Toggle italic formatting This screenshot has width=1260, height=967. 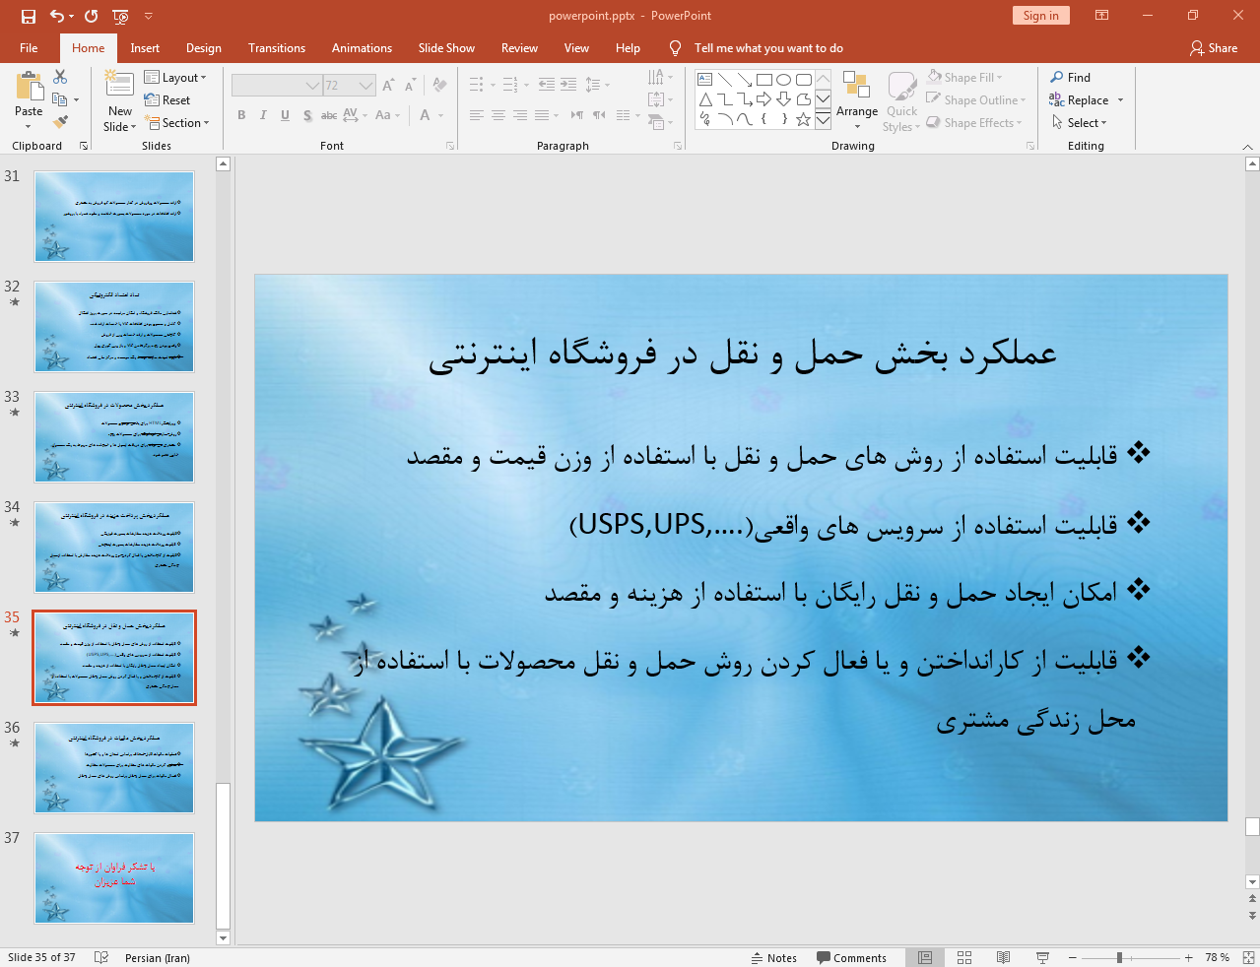tap(263, 115)
